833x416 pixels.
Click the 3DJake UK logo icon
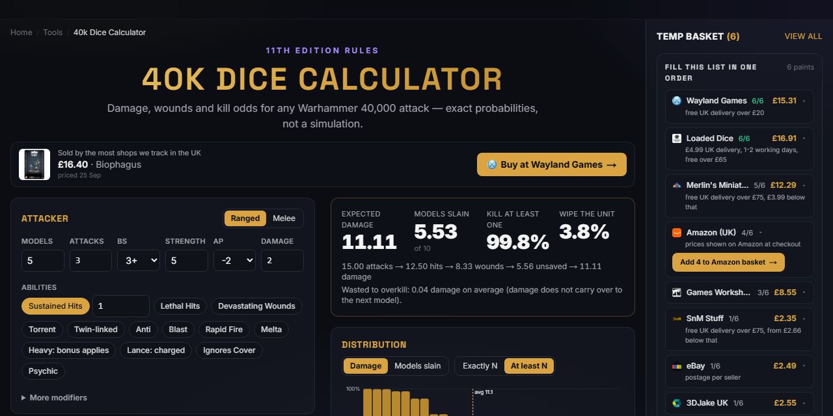[x=677, y=403]
